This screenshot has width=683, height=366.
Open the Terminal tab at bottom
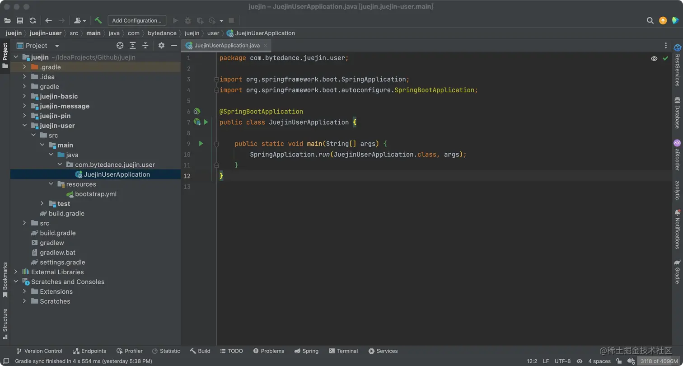(343, 351)
